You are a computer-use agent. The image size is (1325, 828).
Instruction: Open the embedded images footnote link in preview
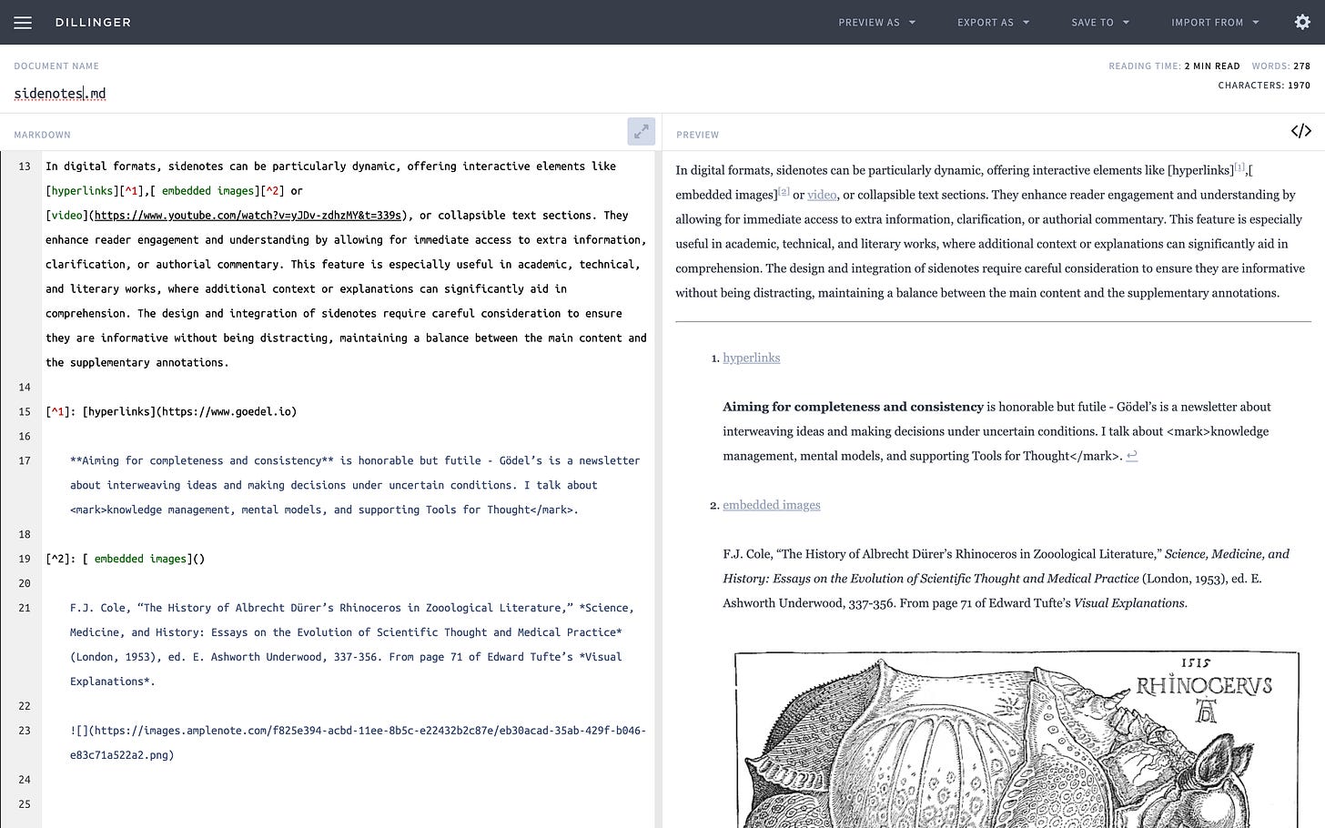pyautogui.click(x=772, y=505)
